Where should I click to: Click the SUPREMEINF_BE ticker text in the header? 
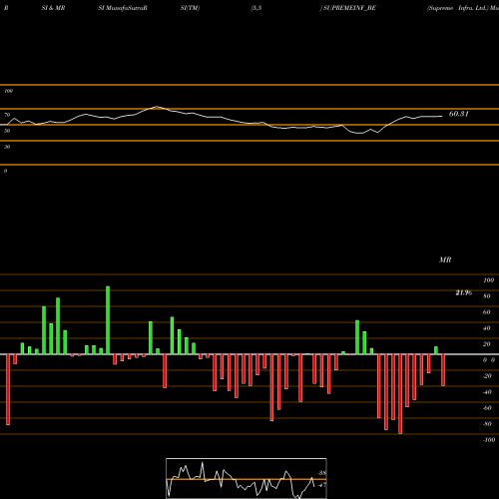point(349,8)
